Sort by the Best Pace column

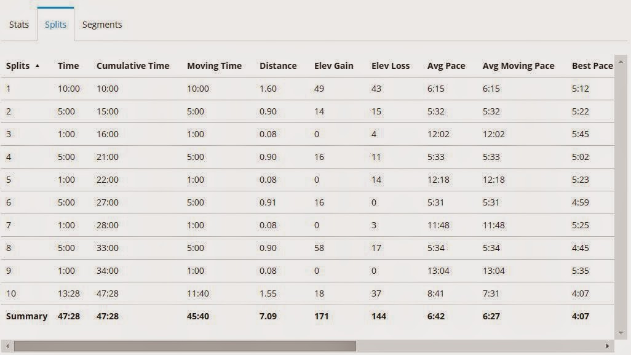(592, 66)
